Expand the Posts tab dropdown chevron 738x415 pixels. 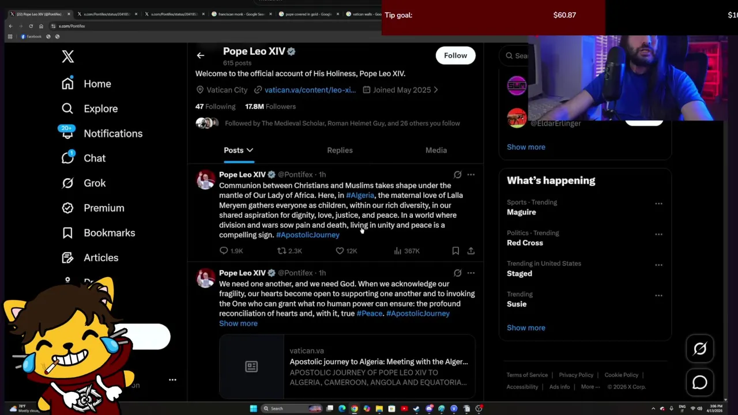[x=250, y=150]
